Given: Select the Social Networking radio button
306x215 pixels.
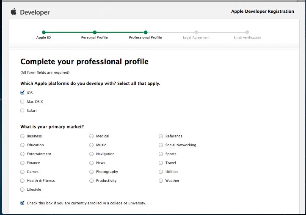Looking at the screenshot, I should [161, 145].
